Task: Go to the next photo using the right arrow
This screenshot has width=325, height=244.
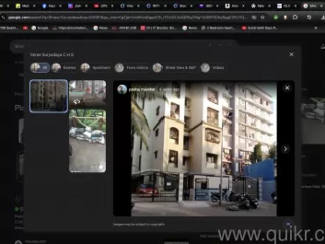Action: click(x=285, y=149)
